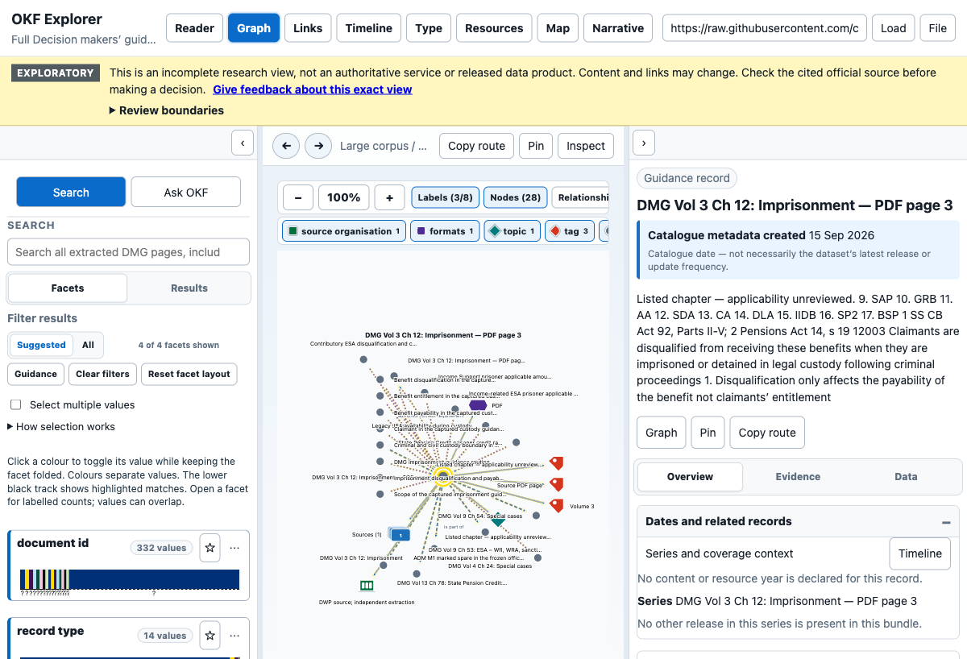Click the red tag node for Source PDF page
The height and width of the screenshot is (659, 967).
(556, 484)
